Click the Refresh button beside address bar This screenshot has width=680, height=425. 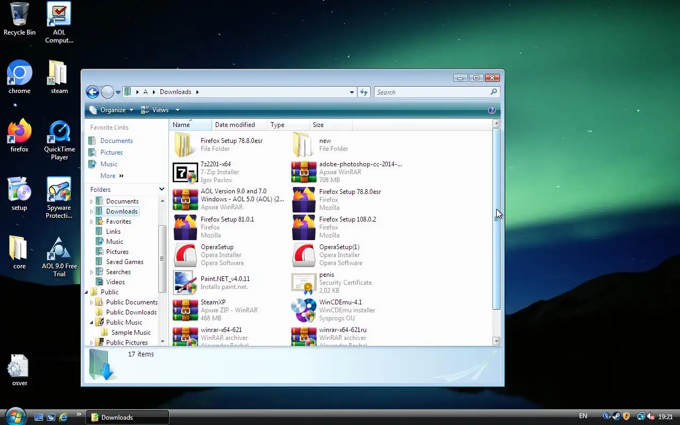click(x=364, y=92)
